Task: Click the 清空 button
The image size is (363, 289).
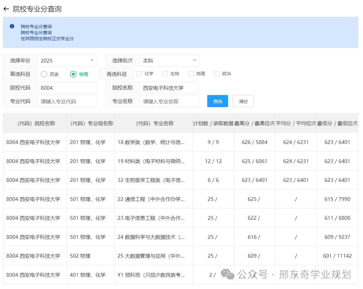Action: click(243, 101)
